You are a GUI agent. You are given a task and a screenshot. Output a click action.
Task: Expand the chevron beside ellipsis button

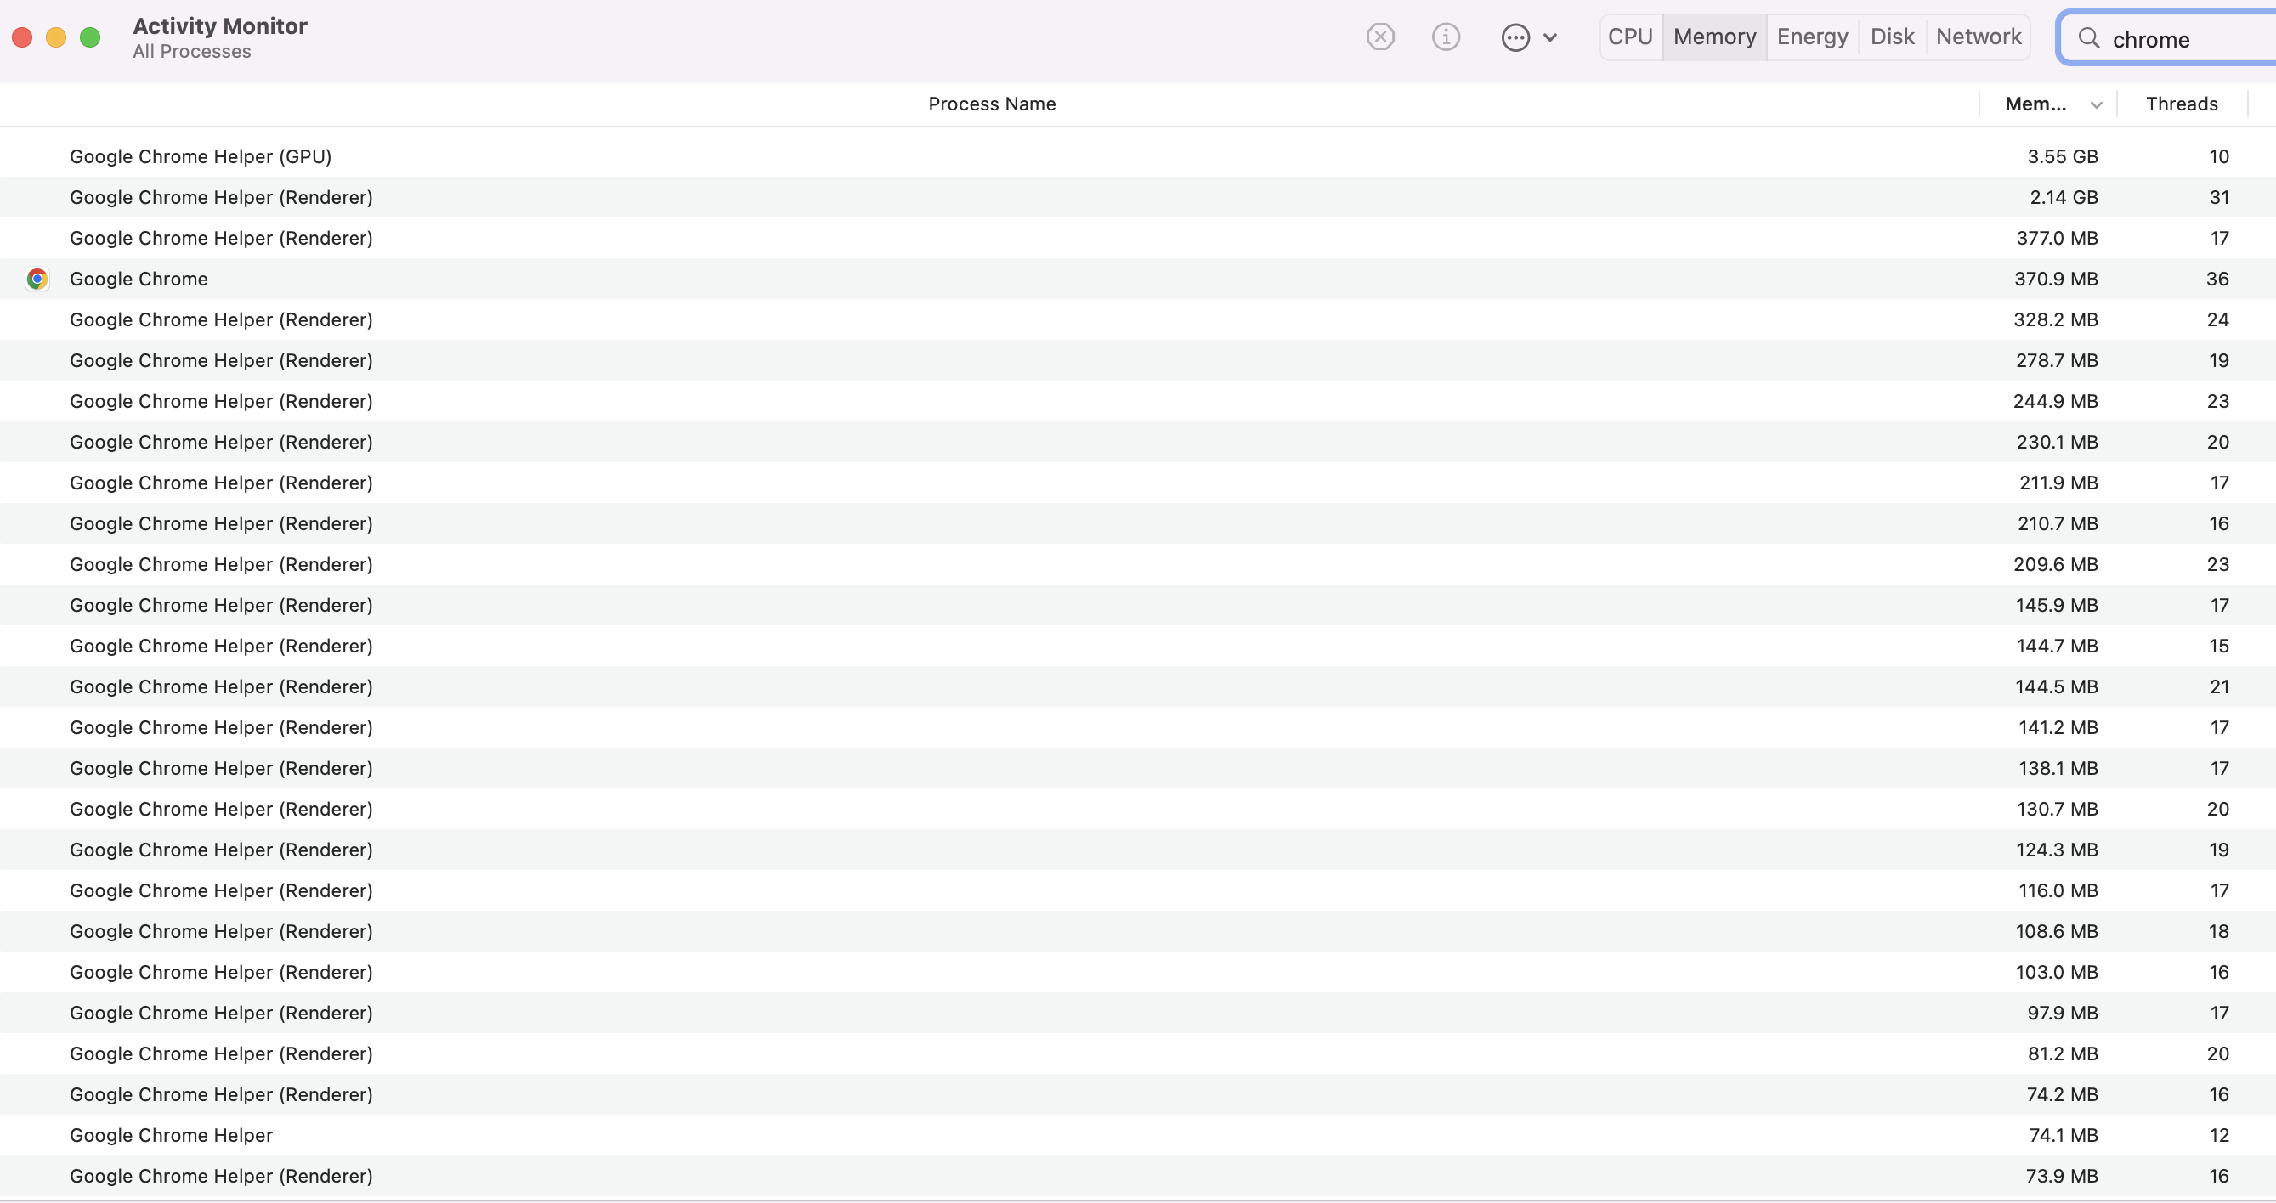[1549, 37]
